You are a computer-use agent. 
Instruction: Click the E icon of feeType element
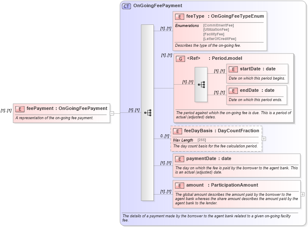[x=180, y=17]
